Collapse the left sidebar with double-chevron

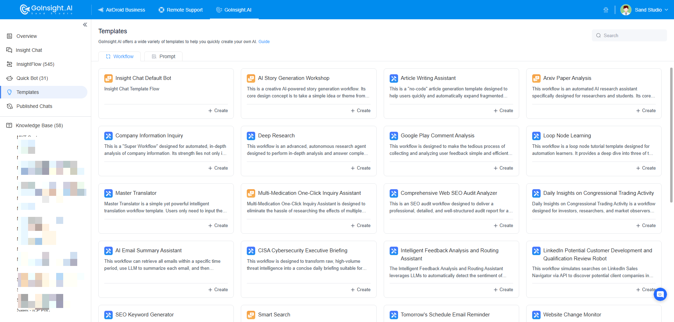click(x=85, y=25)
